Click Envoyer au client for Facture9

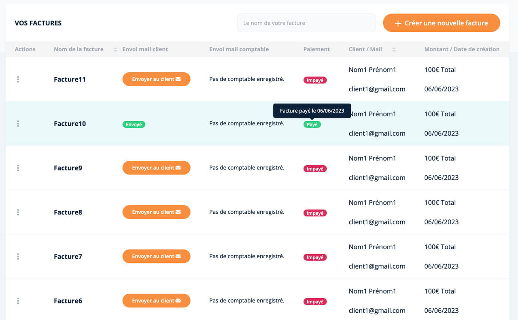tap(156, 168)
